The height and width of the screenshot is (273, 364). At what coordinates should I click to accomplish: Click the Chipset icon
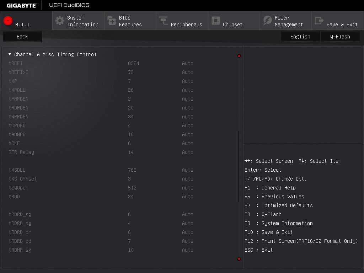click(x=215, y=21)
